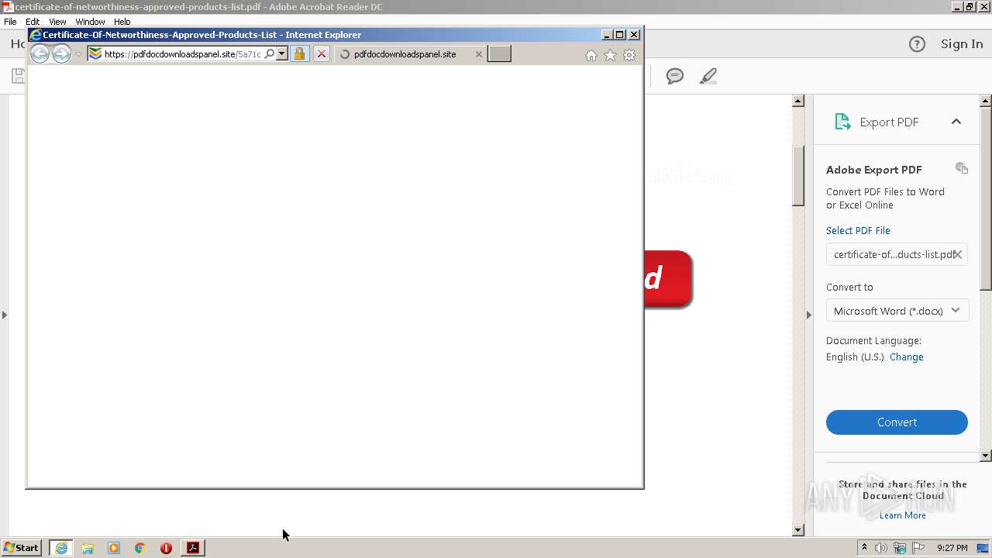
Task: Click document scrollbar up arrow
Action: pos(798,101)
